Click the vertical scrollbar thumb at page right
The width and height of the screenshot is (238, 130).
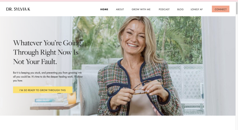tap(237, 8)
